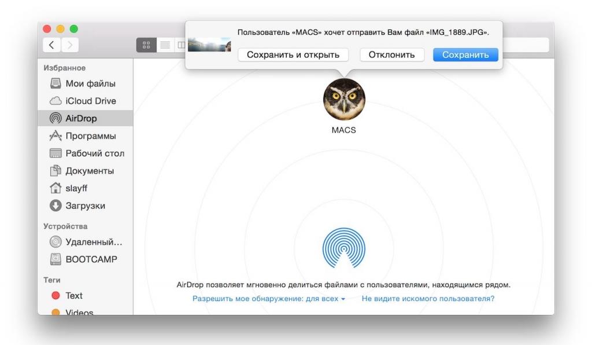This screenshot has width=592, height=345.
Task: Select the Удаленный… disc device
Action: coord(86,242)
